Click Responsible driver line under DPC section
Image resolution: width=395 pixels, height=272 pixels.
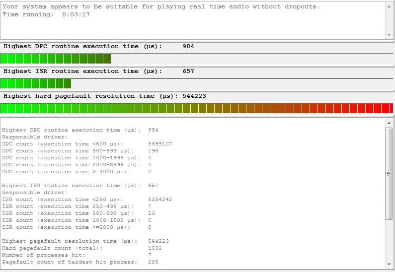click(34, 137)
